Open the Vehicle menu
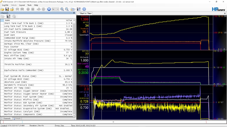This screenshot has width=227, height=127. (x=14, y=5)
